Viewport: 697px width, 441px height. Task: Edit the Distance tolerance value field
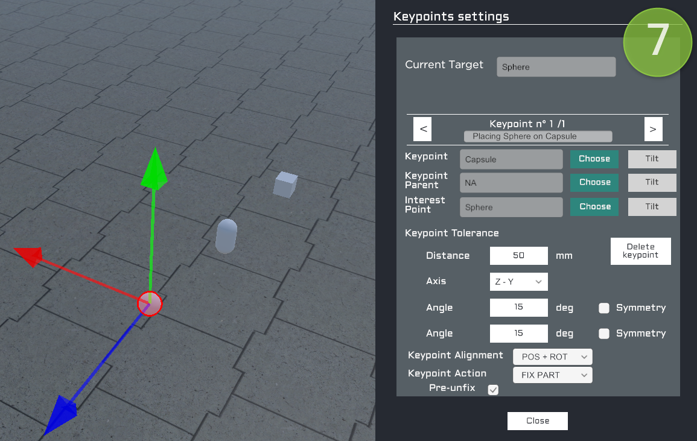point(519,256)
